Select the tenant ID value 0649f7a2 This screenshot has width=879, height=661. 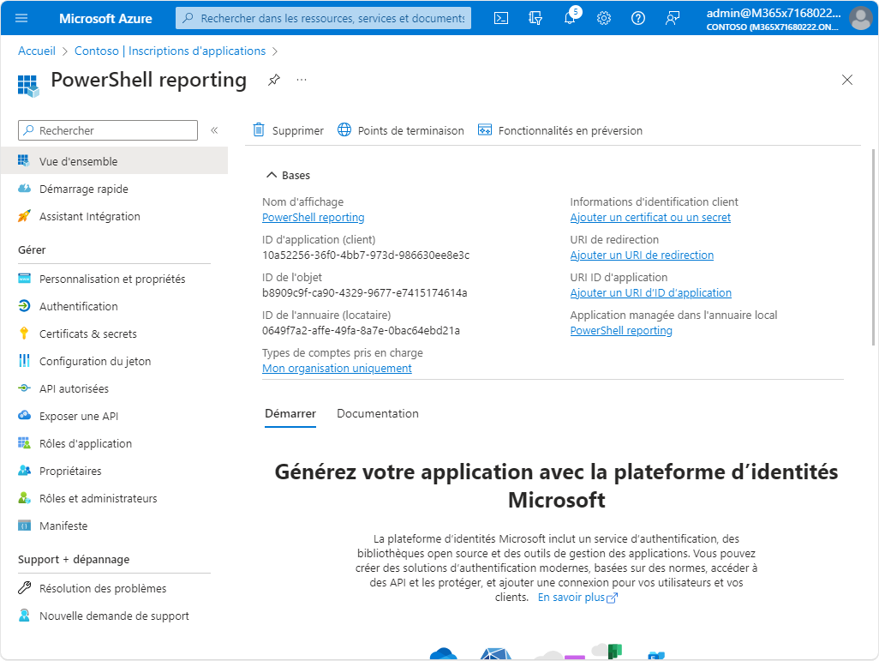pyautogui.click(x=361, y=331)
